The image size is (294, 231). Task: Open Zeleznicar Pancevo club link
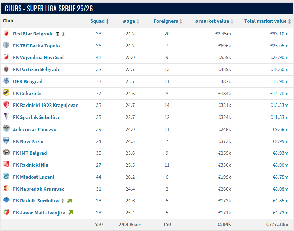(35, 129)
